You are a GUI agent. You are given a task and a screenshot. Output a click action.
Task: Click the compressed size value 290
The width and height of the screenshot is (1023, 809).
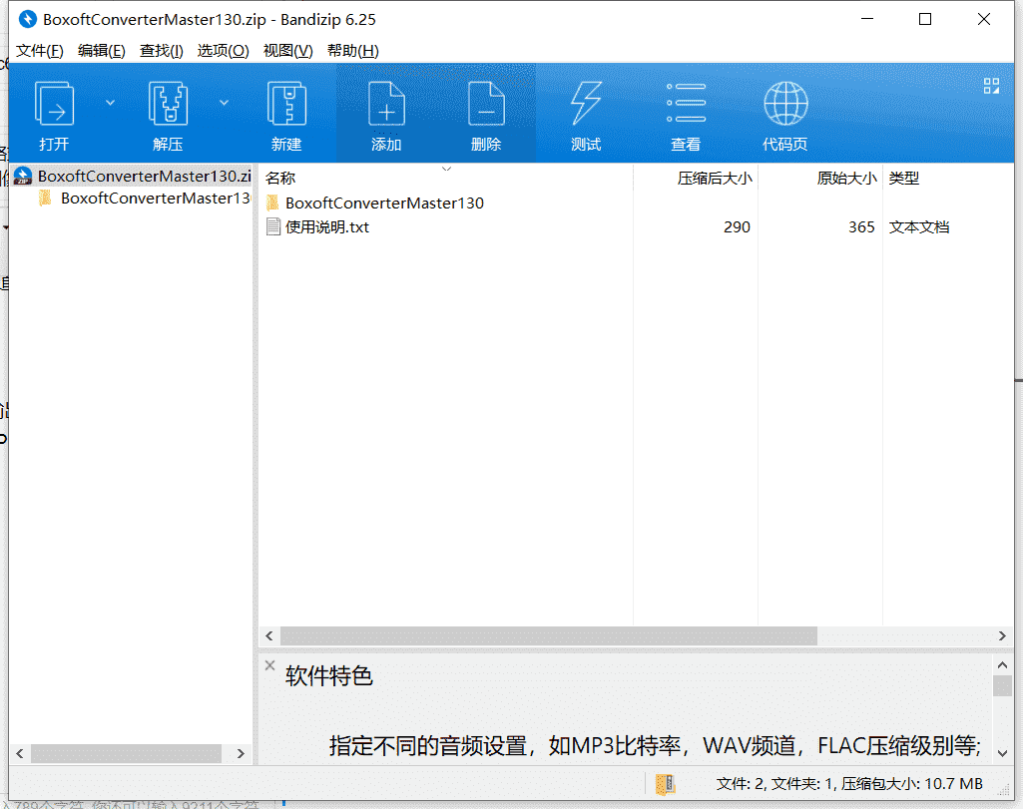pyautogui.click(x=737, y=227)
